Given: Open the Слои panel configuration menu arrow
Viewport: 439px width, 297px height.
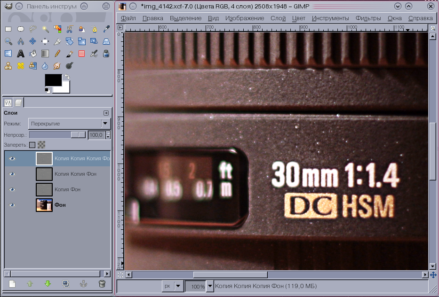Looking at the screenshot, I should click(106, 113).
